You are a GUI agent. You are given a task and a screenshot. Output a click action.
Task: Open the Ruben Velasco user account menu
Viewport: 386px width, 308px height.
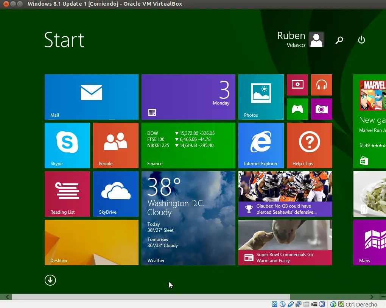pos(300,39)
